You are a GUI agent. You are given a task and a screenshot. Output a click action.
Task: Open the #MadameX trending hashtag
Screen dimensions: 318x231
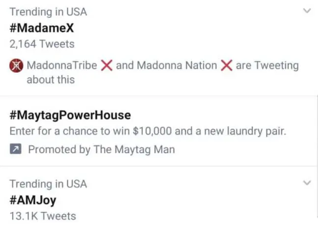coord(42,28)
